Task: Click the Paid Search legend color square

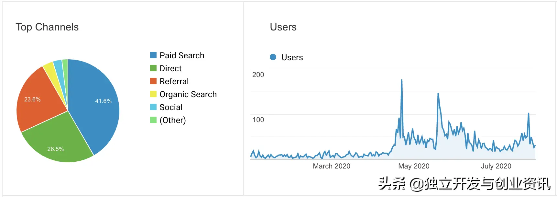Action: 153,55
